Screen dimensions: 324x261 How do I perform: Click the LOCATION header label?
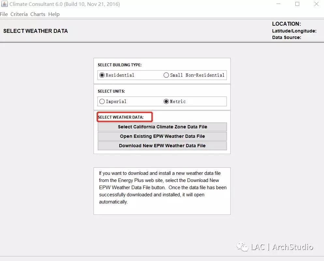pos(287,24)
